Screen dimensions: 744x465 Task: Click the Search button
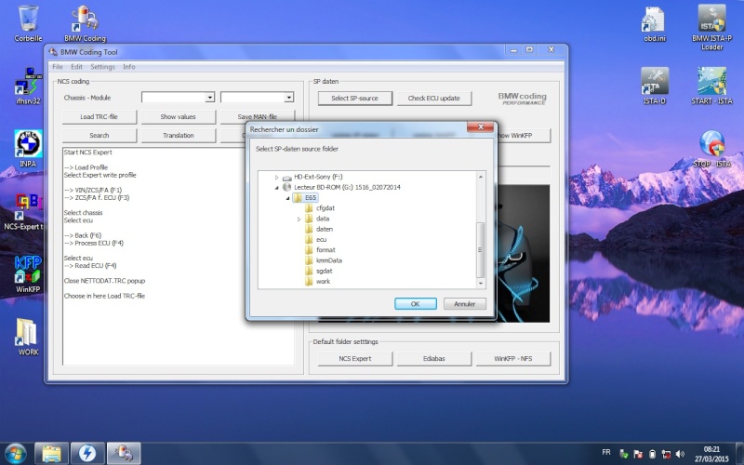[x=99, y=135]
